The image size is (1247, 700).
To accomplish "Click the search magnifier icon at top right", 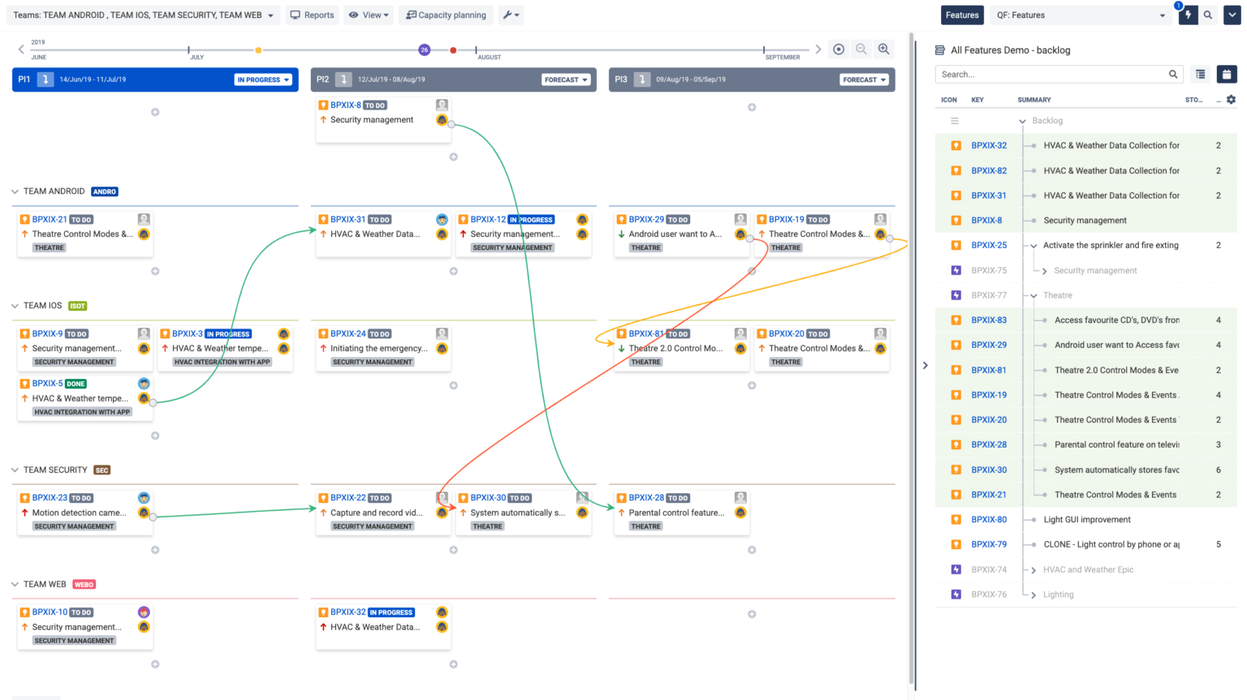I will click(x=1209, y=15).
